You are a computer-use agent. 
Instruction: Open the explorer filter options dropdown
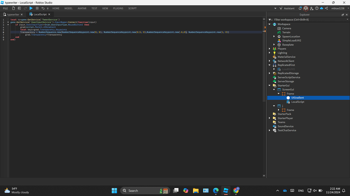(x=270, y=20)
